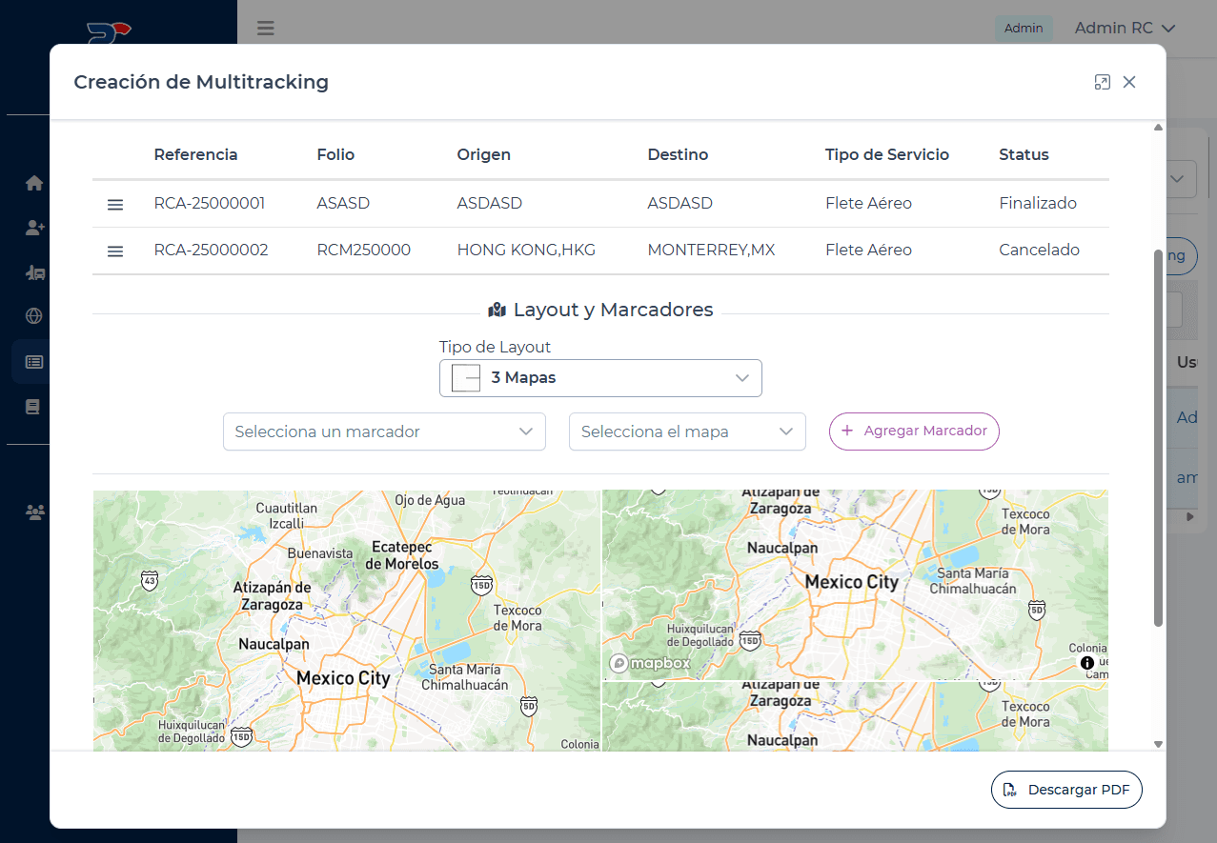Viewport: 1217px width, 843px height.
Task: Click the large left map of Mexico City
Action: [x=347, y=621]
